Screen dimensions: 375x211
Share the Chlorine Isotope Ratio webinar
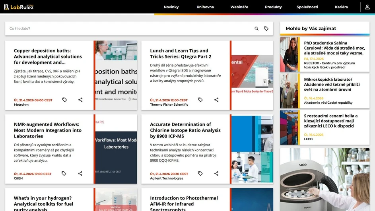[x=216, y=174]
